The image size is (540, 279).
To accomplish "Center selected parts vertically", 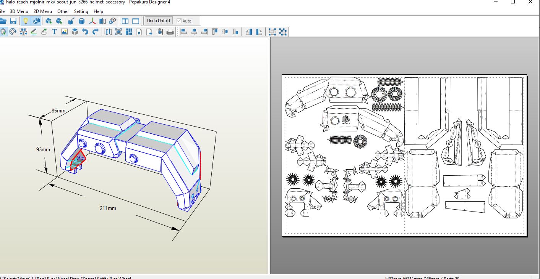I will pos(225,32).
